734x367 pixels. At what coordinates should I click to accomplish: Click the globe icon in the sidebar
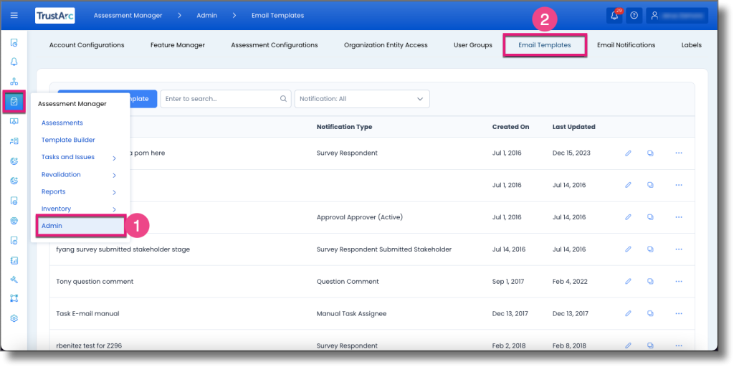tap(14, 221)
